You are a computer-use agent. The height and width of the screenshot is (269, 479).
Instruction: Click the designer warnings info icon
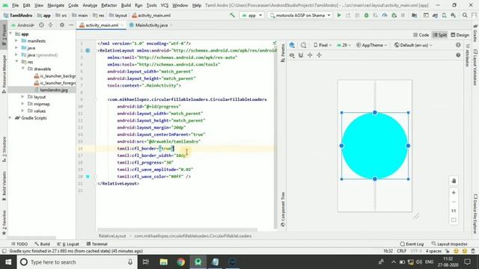tap(458, 45)
